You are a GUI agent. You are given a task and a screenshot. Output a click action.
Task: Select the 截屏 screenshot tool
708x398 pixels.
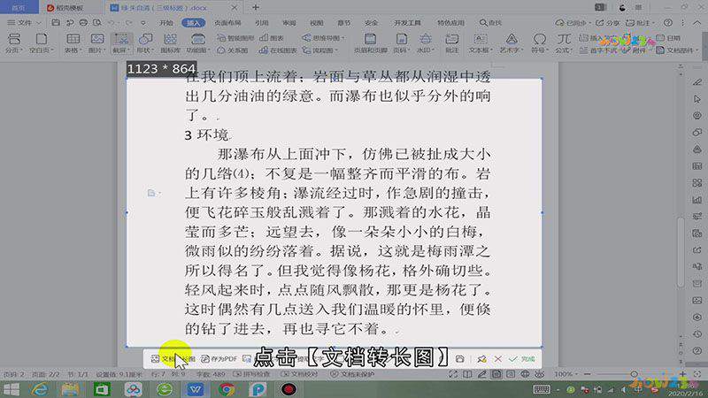coord(121,43)
